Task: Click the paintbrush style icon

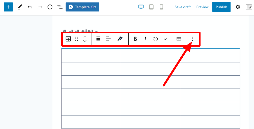Action: (120, 39)
